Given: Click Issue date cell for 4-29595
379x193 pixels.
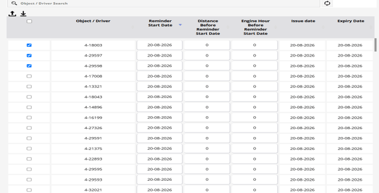Looking at the screenshot, I should click(x=303, y=169).
